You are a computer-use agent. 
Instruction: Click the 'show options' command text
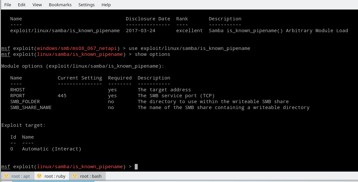tap(152, 54)
